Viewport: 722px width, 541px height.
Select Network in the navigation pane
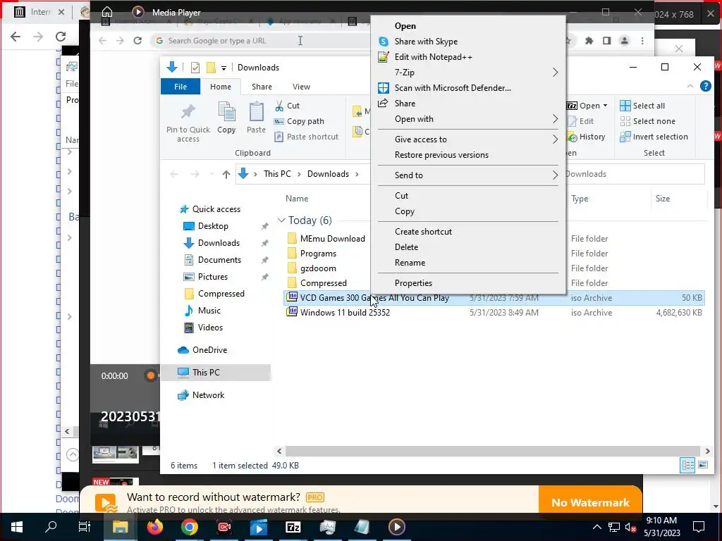point(208,395)
